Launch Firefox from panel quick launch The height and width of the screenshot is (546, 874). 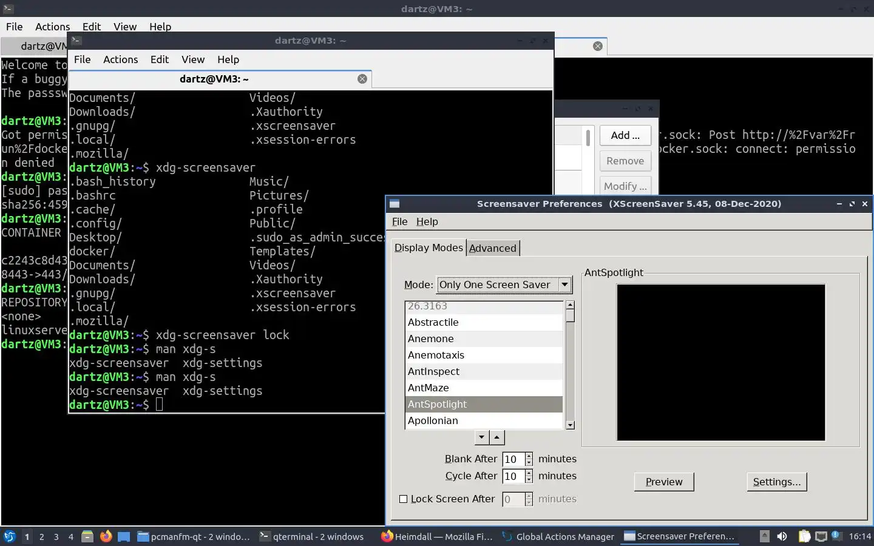(x=106, y=536)
